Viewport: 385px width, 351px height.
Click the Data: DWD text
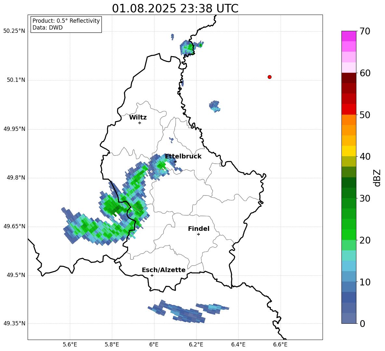tap(47, 28)
